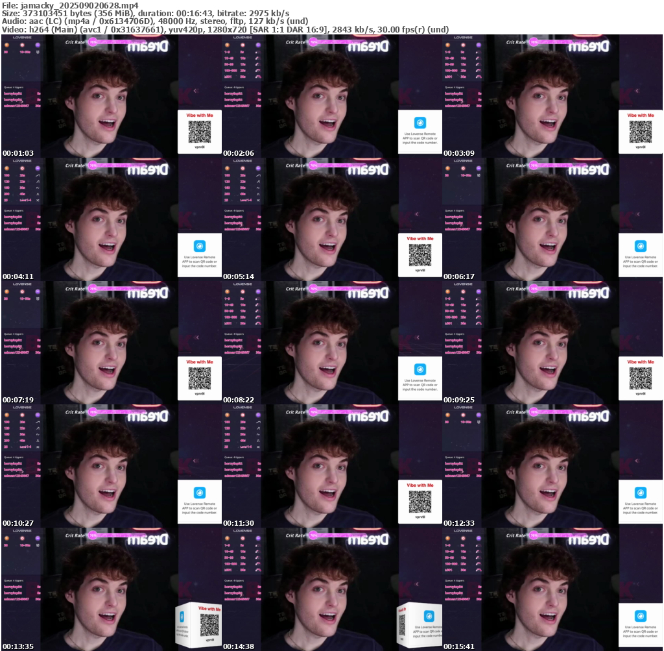
Task: Click the Lovense Remote app icon in the 00:04:11 frame
Action: pyautogui.click(x=199, y=246)
